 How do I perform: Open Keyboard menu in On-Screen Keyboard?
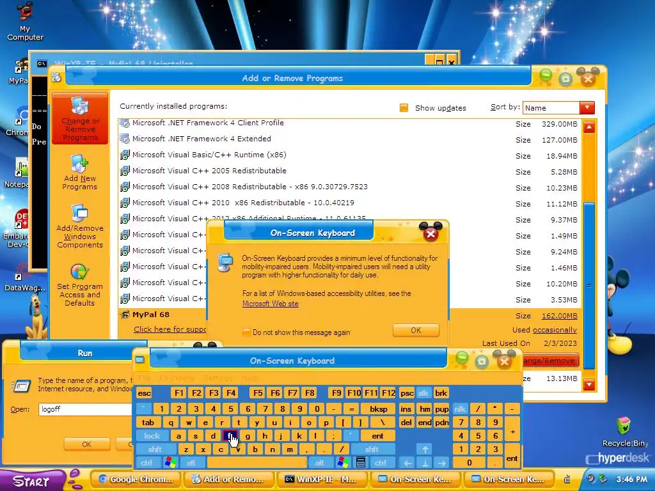tap(177, 378)
